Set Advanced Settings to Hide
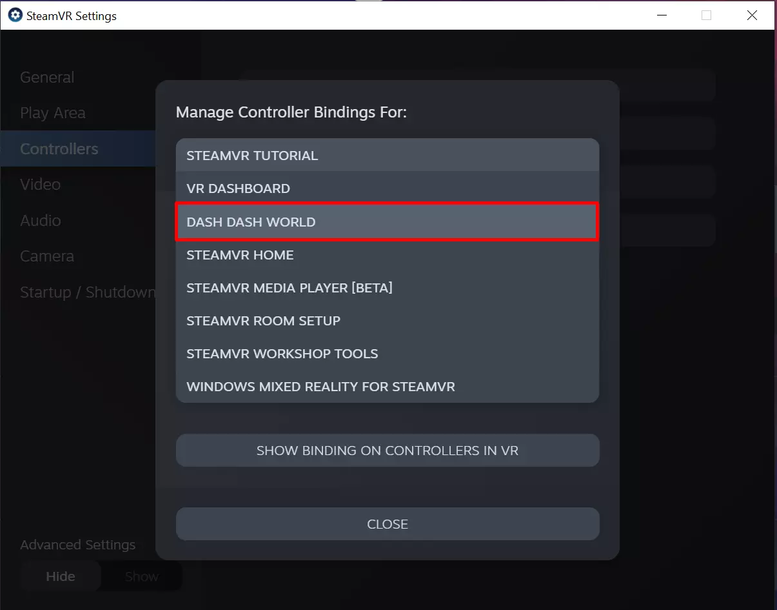Screen dimensions: 777x610 [x=61, y=576]
